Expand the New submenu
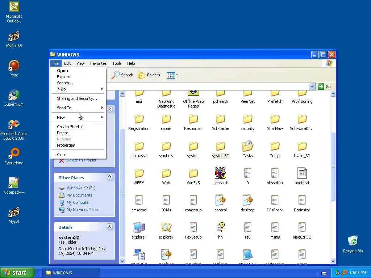 pyautogui.click(x=78, y=117)
